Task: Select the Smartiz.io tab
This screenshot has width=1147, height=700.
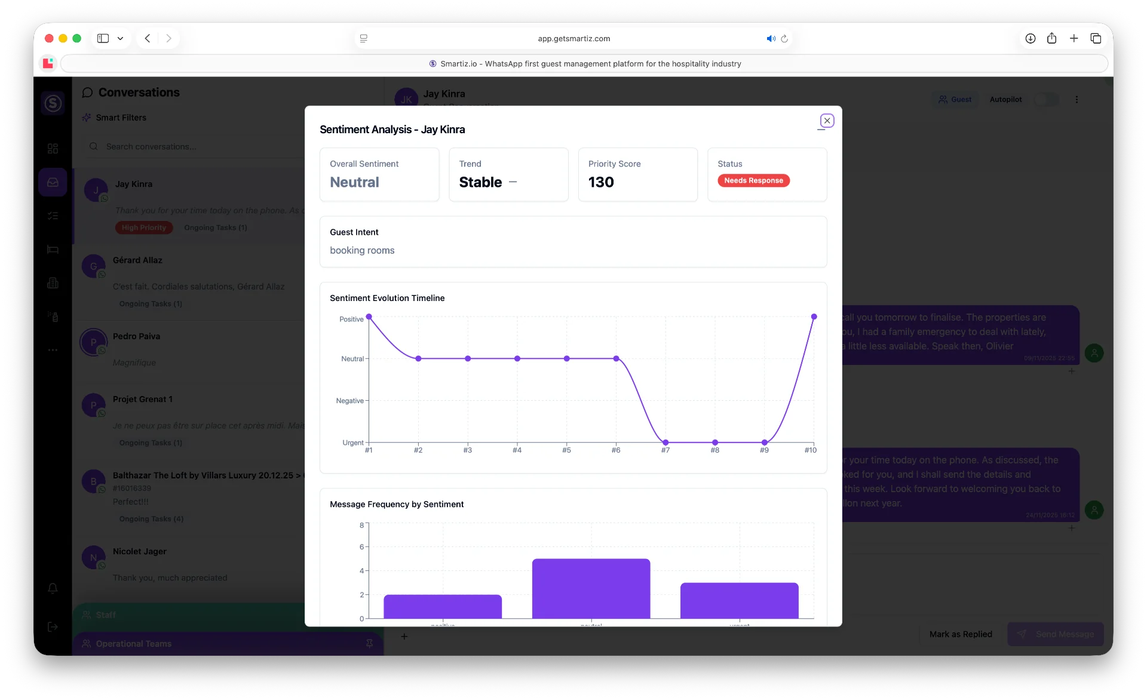Action: [x=584, y=63]
